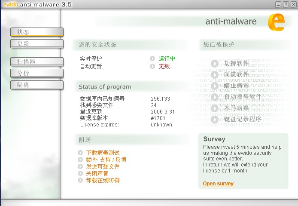Go to the 分析 analysis section
The width and height of the screenshot is (298, 206).
[x=37, y=73]
